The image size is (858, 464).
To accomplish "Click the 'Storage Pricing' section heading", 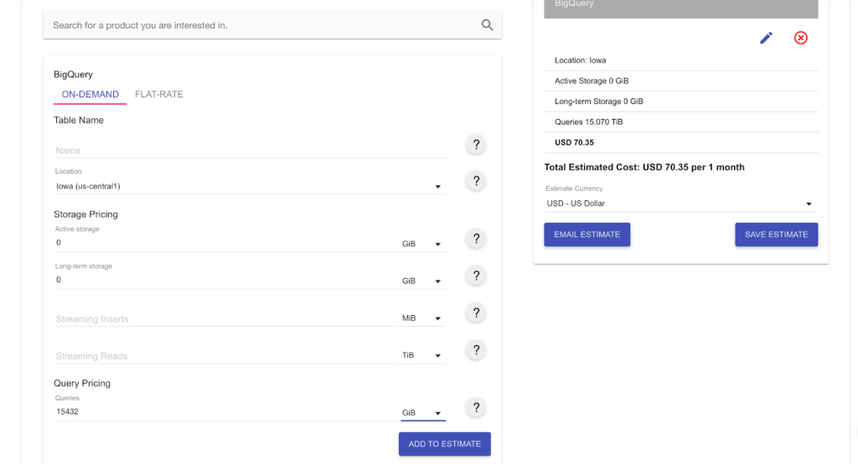I will point(85,214).
